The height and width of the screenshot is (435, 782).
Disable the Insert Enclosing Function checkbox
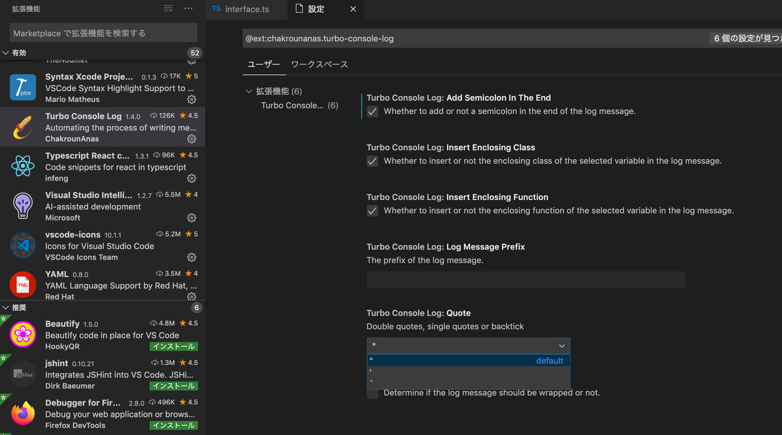click(x=372, y=211)
